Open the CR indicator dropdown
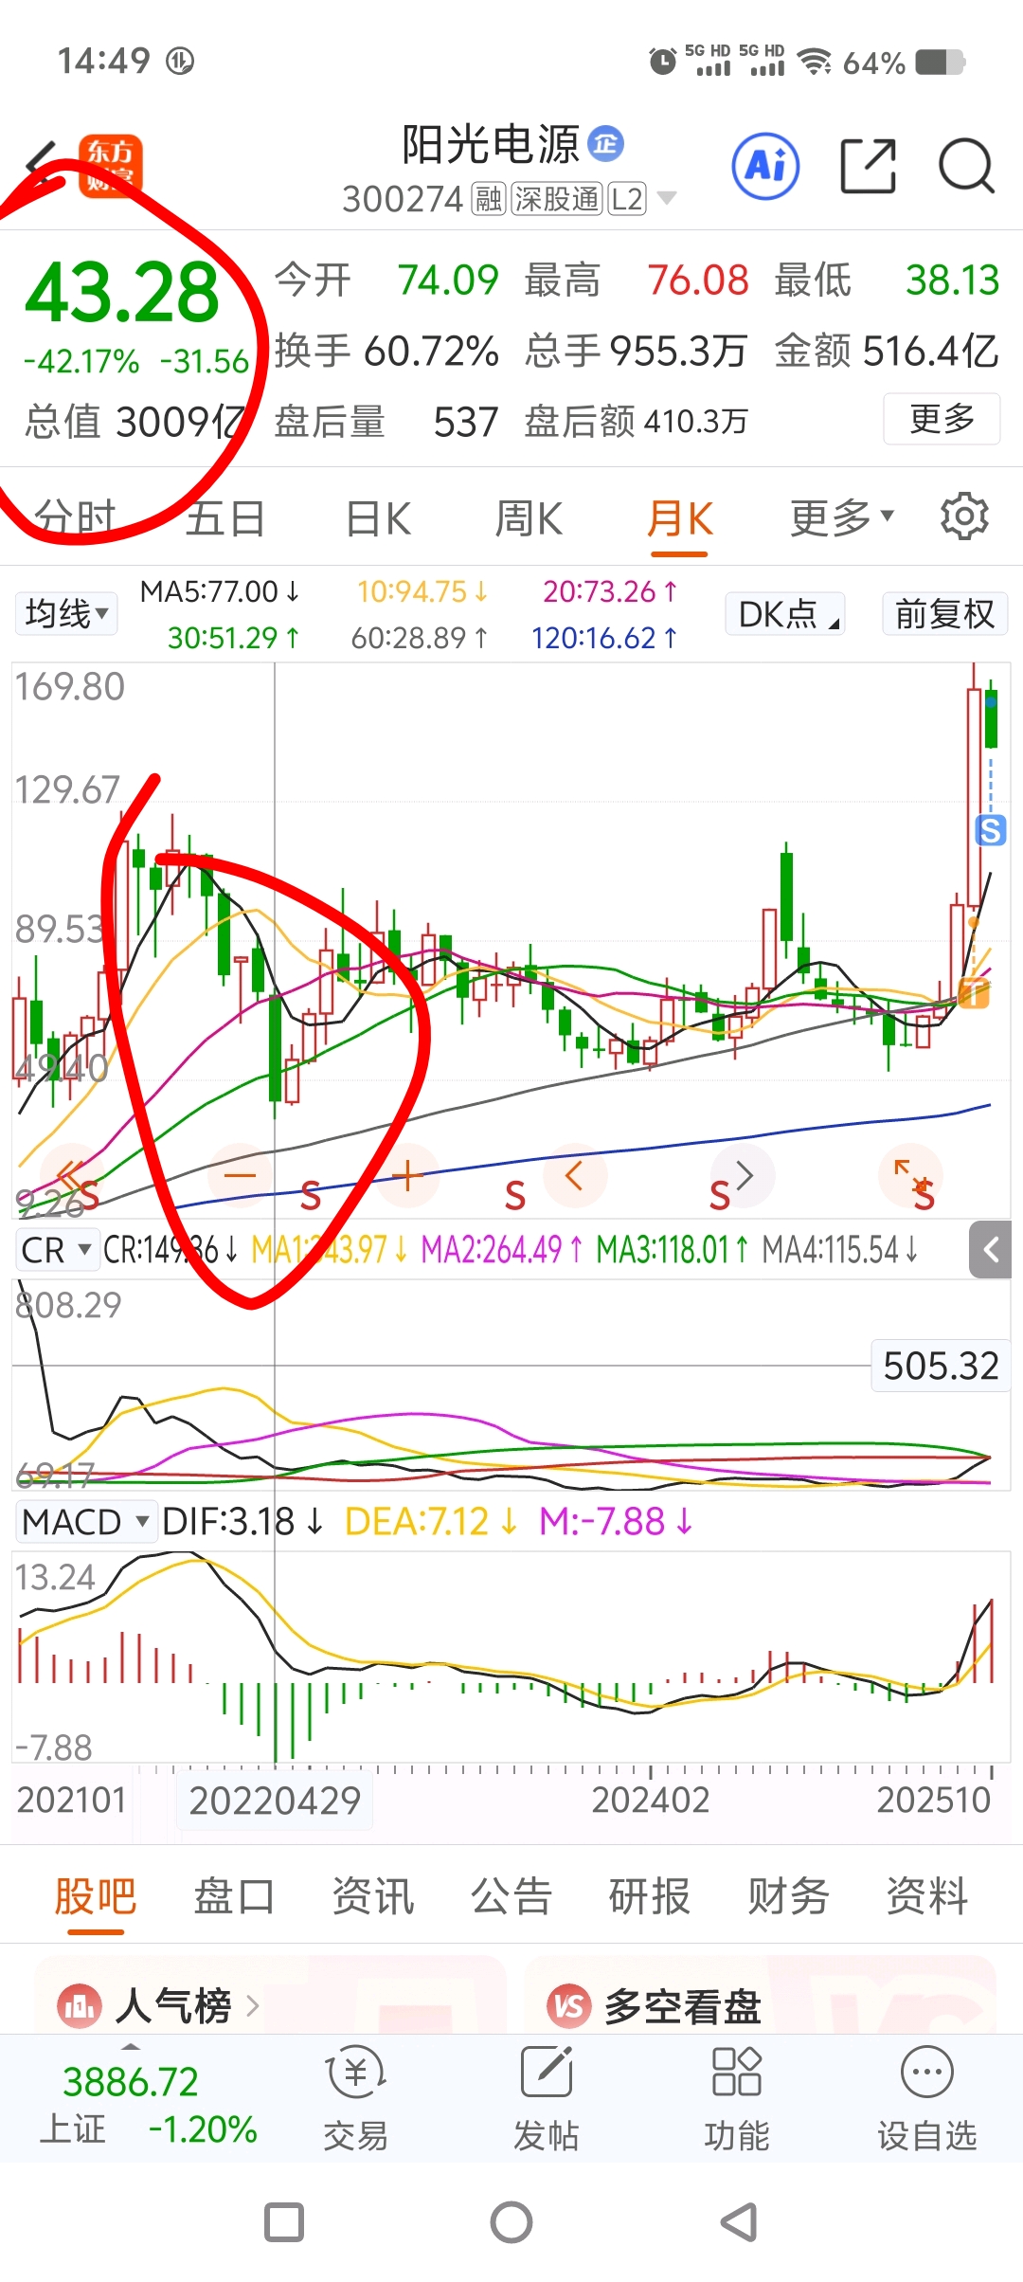 [x=57, y=1250]
